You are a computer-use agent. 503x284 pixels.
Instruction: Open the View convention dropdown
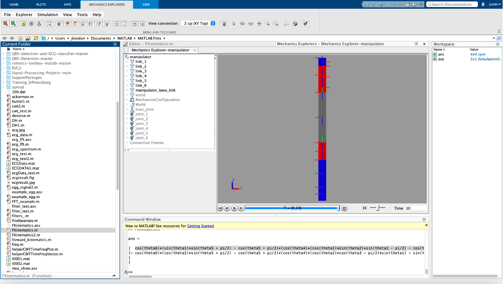tap(198, 24)
